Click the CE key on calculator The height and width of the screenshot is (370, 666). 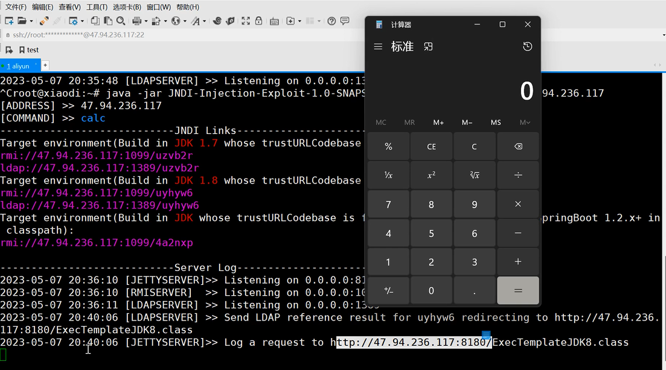pyautogui.click(x=431, y=146)
